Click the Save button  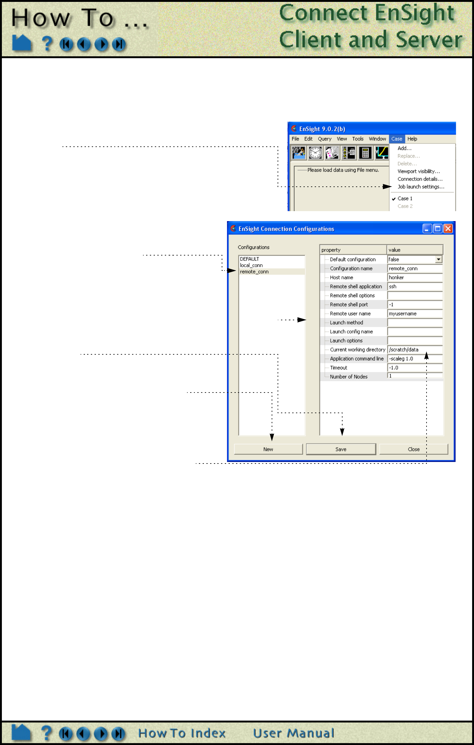tap(341, 449)
